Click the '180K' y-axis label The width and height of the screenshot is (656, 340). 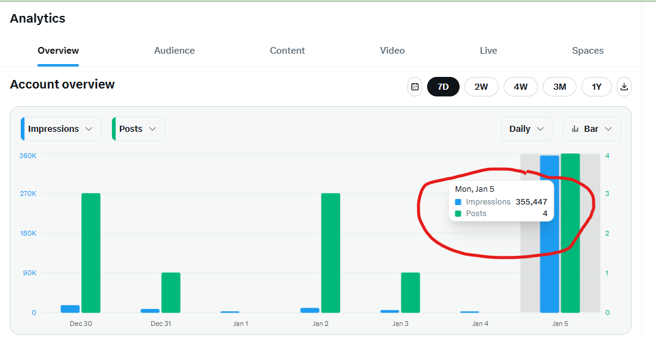28,233
